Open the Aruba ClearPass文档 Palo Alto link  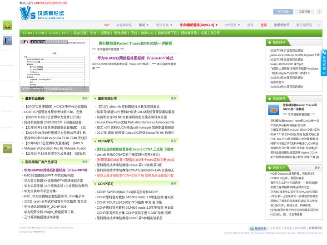(x=135, y=122)
